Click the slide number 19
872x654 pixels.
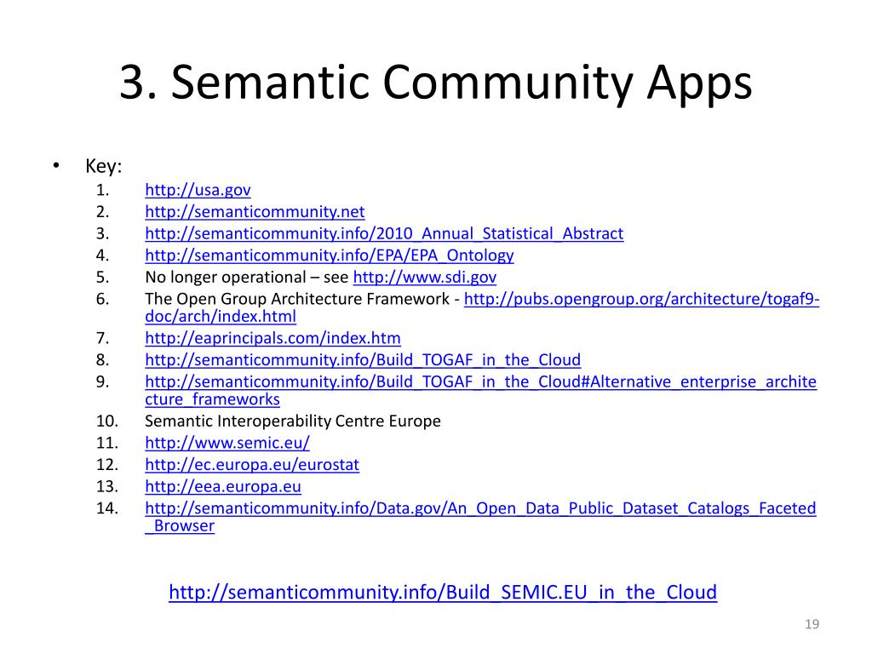[x=812, y=624]
